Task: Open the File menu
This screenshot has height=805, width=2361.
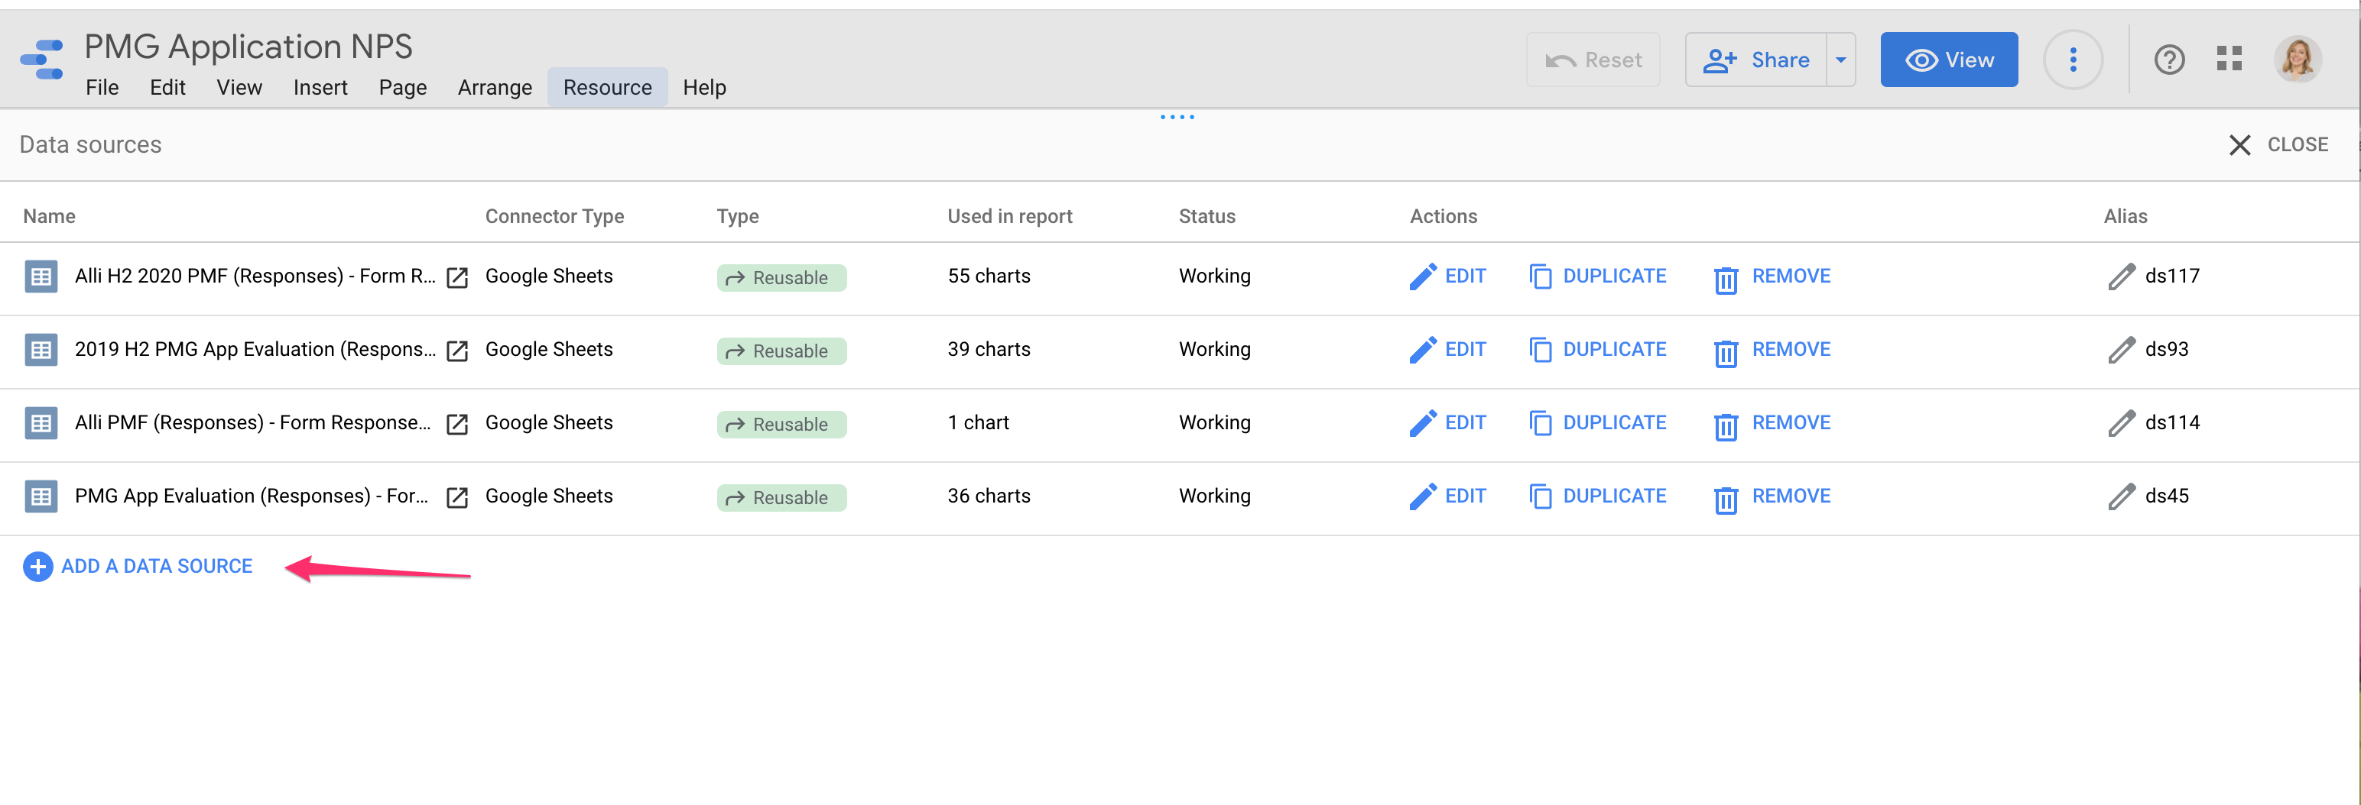Action: pyautogui.click(x=102, y=88)
